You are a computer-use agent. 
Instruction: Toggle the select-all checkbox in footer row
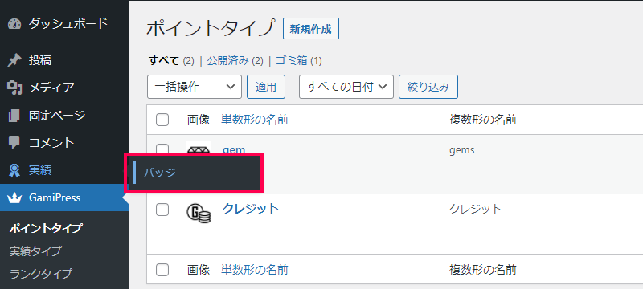pyautogui.click(x=162, y=270)
